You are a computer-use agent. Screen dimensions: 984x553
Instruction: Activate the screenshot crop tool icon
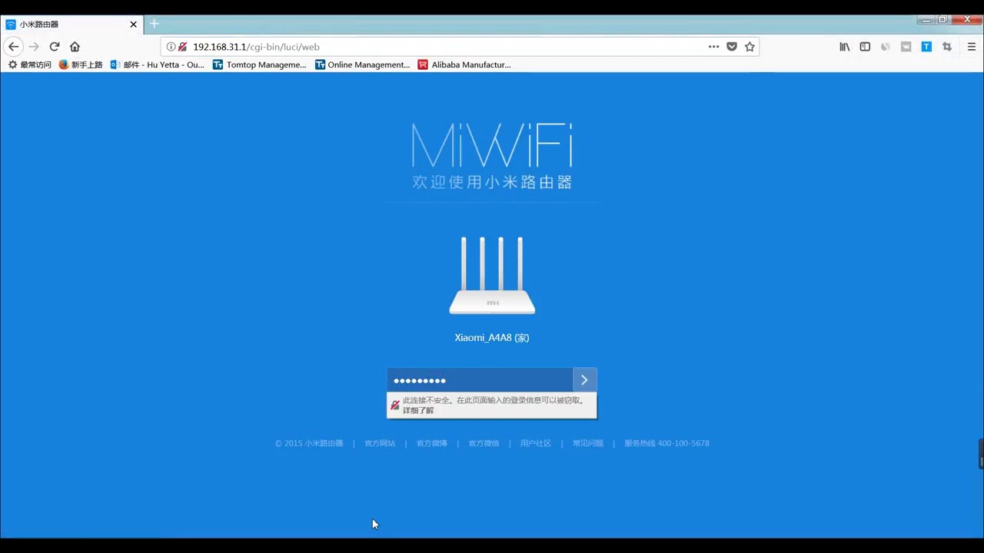947,47
